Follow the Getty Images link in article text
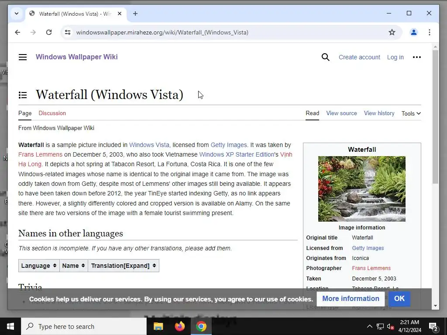 click(229, 145)
